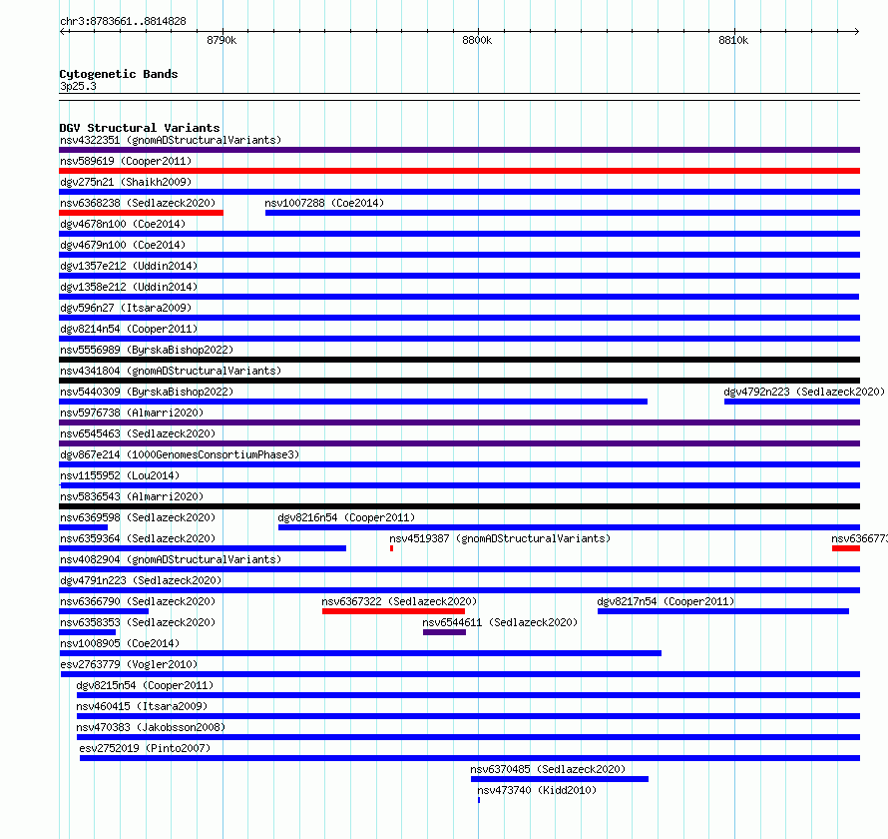Open the dgv275n21 (Shaikh2009) variant label
This screenshot has height=839, width=888.
click(126, 182)
